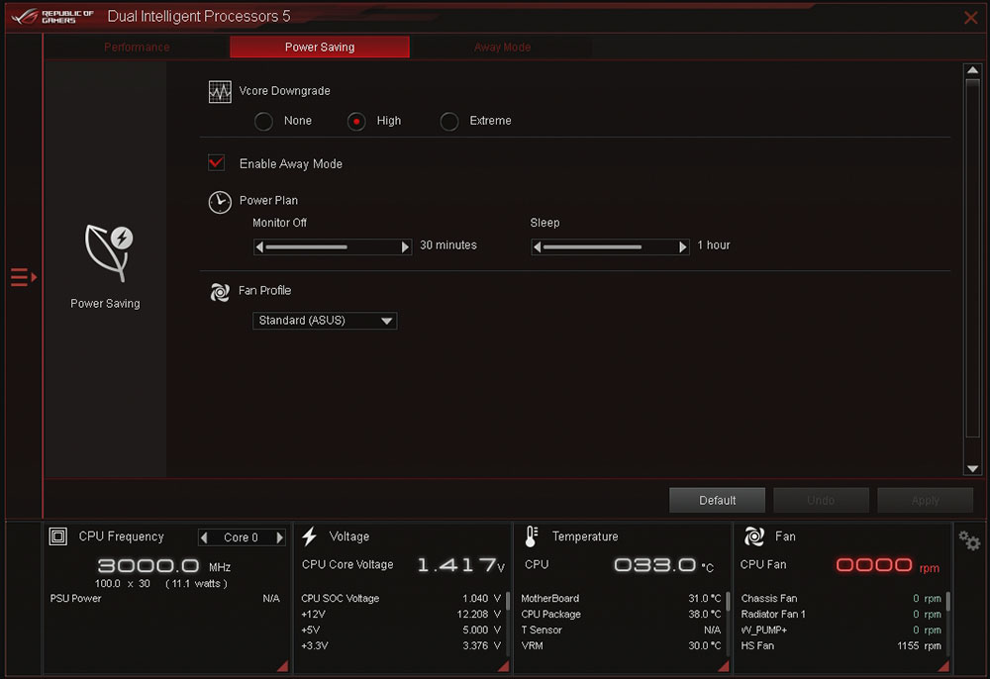Switch to next CPU core
The image size is (990, 679).
(279, 537)
